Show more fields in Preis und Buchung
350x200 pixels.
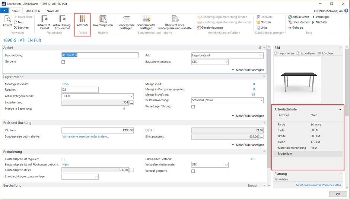[x=248, y=145]
